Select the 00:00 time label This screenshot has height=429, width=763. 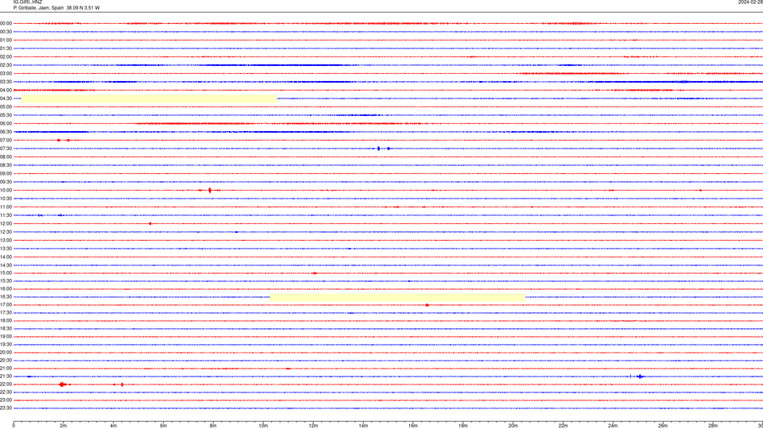(6, 23)
